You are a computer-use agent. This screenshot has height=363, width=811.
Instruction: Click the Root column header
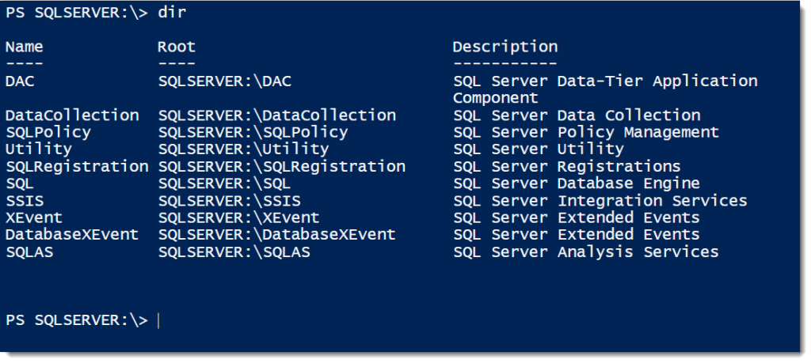(x=177, y=47)
